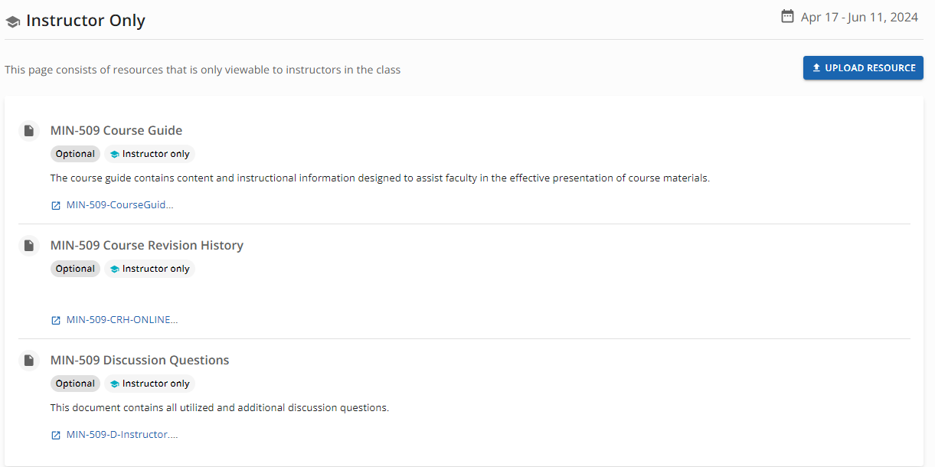Click the Apr 17 - Jun 11, 2024 date range
The width and height of the screenshot is (935, 467).
point(859,17)
